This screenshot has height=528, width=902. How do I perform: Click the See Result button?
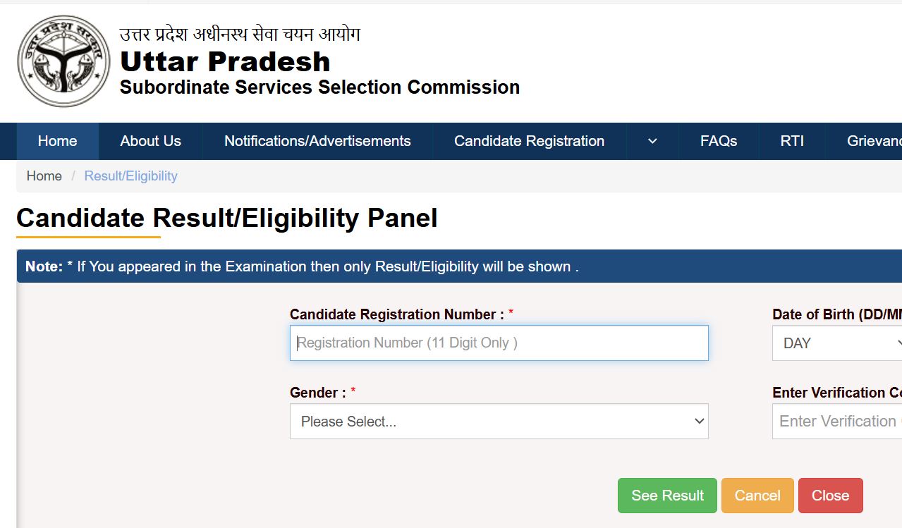(x=666, y=496)
